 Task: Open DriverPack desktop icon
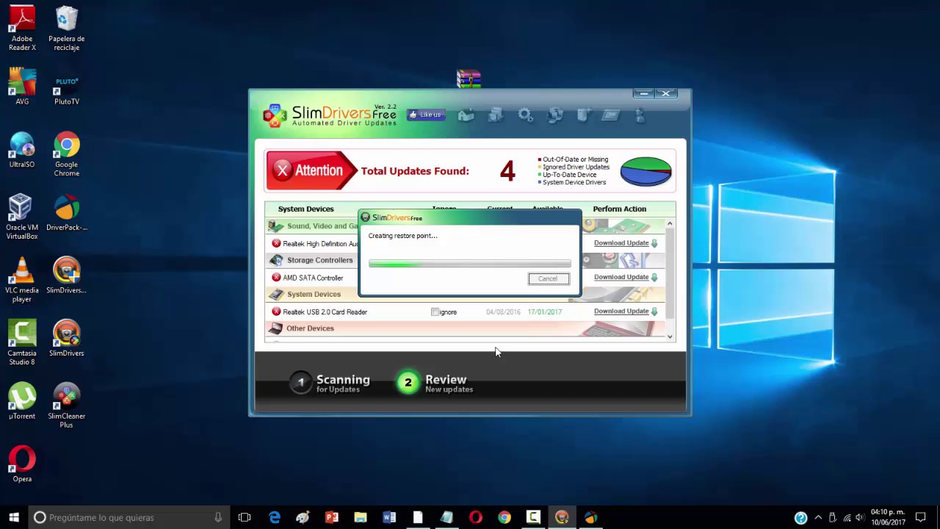click(x=67, y=212)
